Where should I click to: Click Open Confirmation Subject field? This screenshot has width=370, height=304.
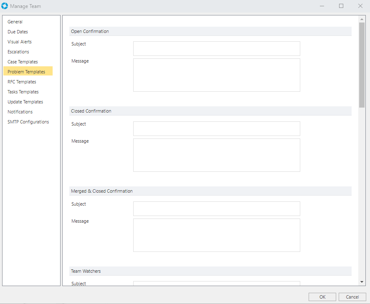tap(216, 48)
